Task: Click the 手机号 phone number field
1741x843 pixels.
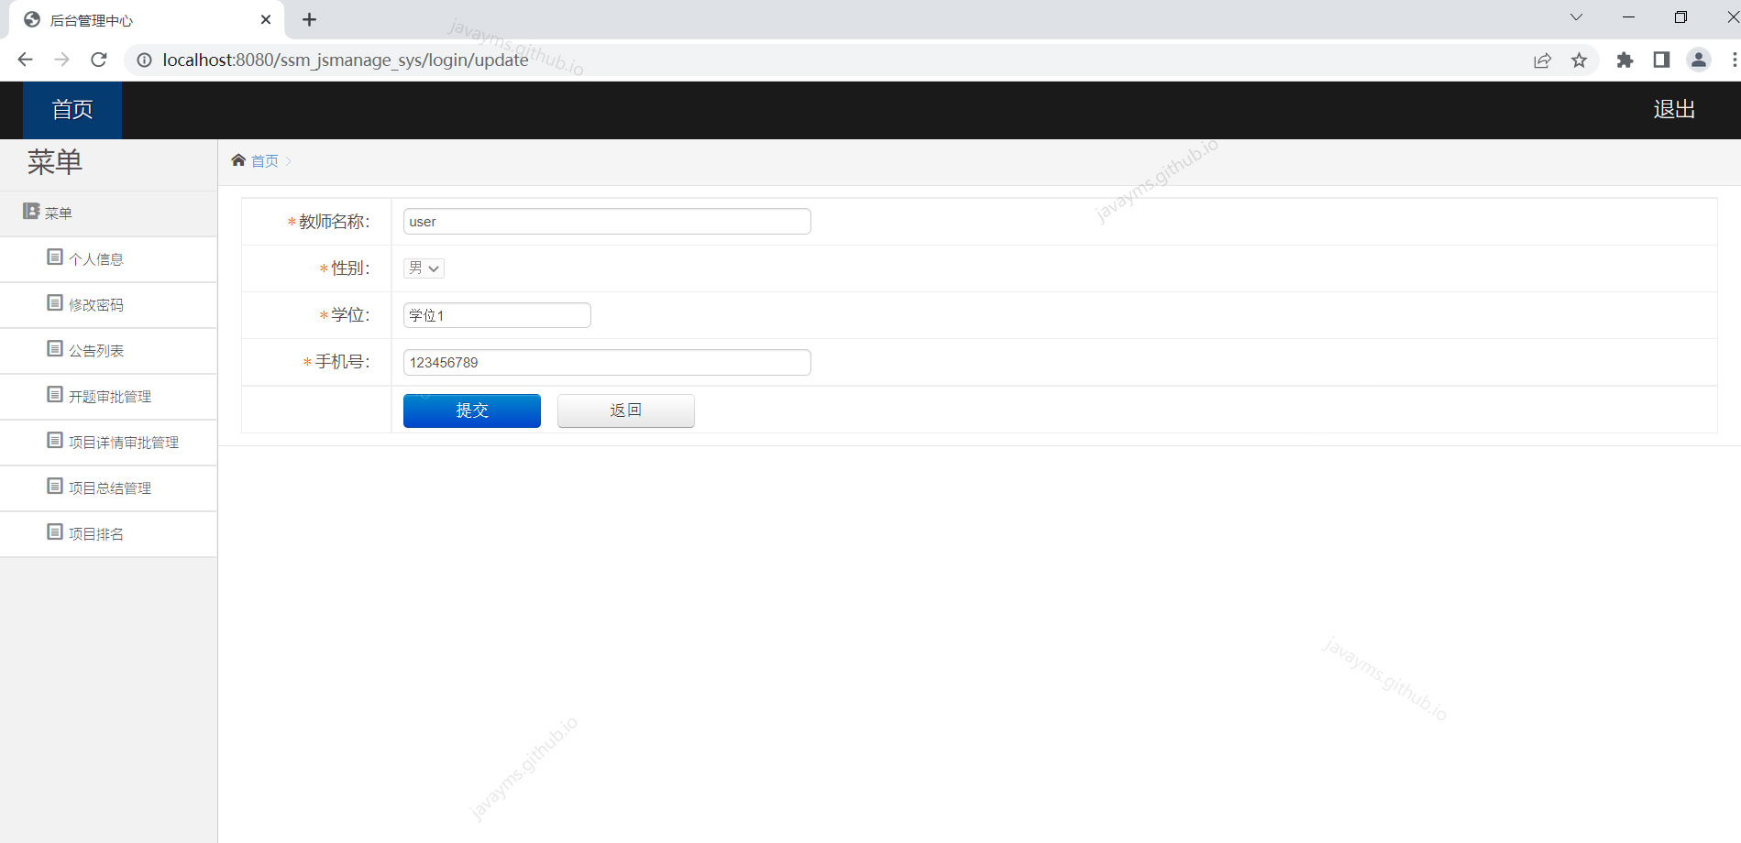Action: point(606,362)
